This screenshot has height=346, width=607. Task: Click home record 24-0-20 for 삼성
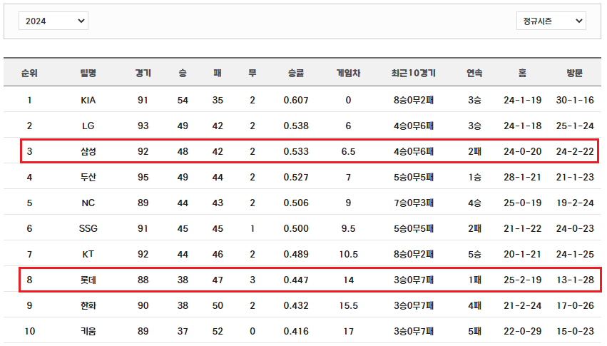point(523,151)
